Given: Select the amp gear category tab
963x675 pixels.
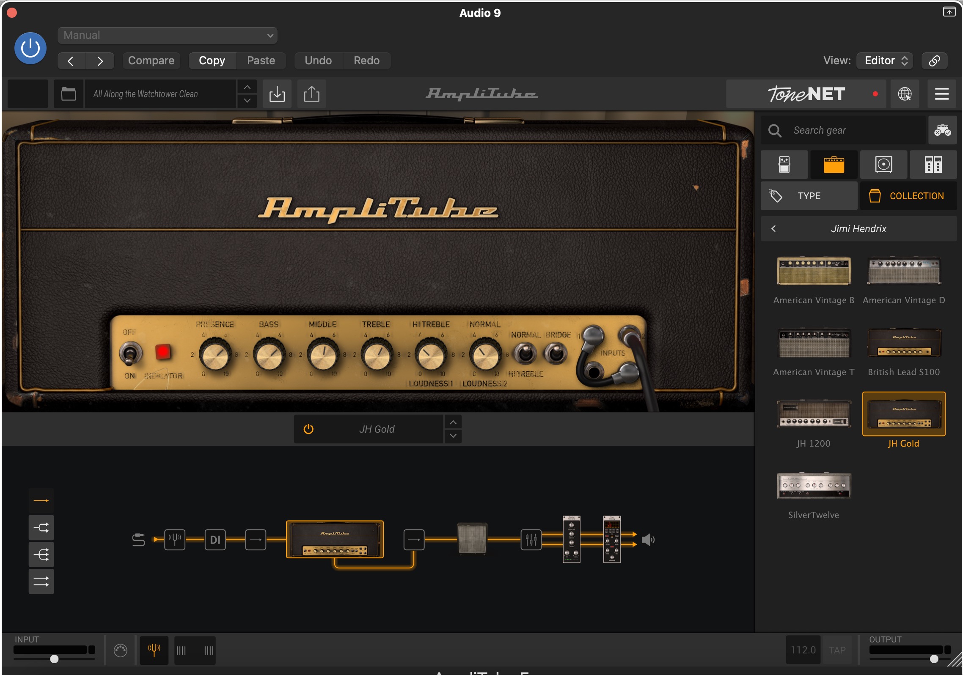Looking at the screenshot, I should (x=834, y=165).
